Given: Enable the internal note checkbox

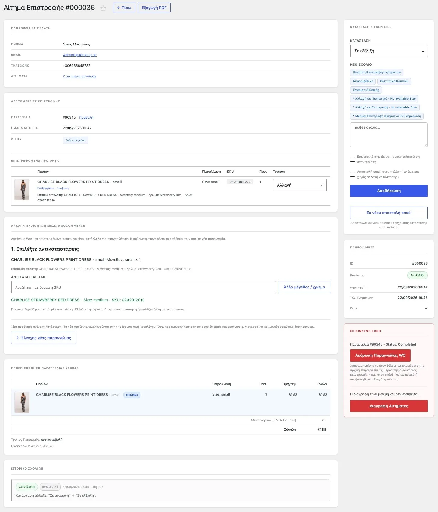Looking at the screenshot, I should (x=353, y=159).
